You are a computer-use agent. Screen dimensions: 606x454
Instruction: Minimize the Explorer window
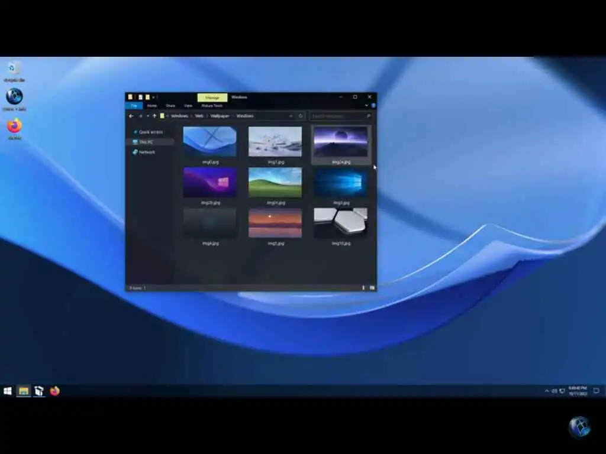point(341,97)
